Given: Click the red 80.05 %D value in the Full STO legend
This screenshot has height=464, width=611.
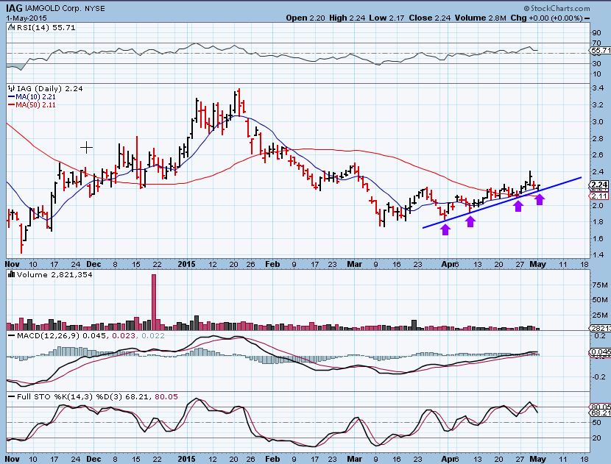Looking at the screenshot, I should (166, 396).
